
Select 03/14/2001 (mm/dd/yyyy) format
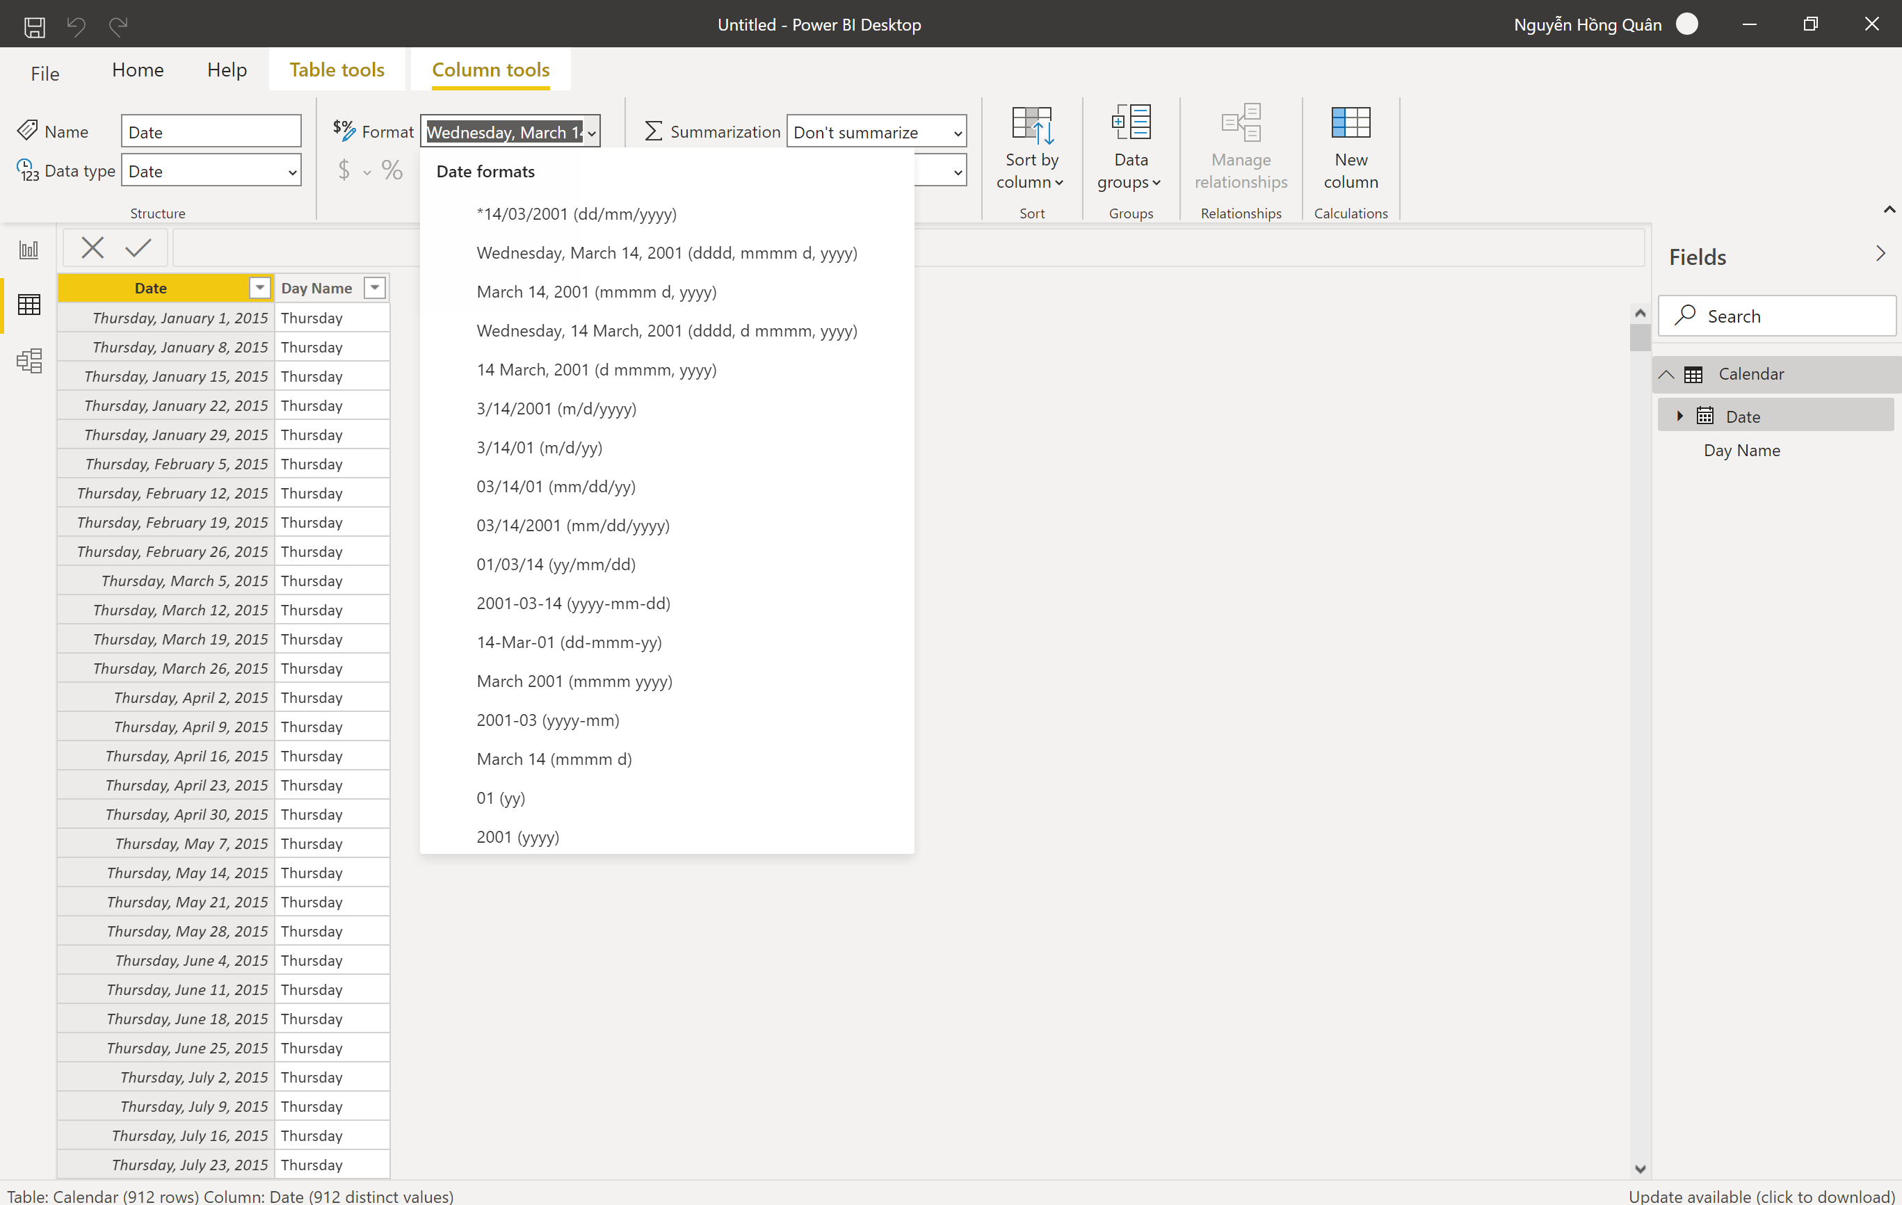click(x=667, y=525)
